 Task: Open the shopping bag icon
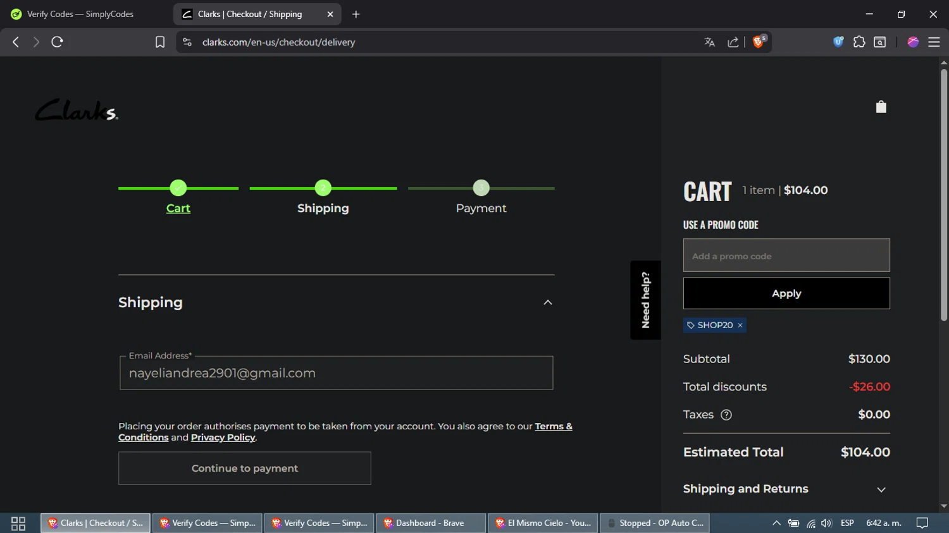pyautogui.click(x=881, y=107)
